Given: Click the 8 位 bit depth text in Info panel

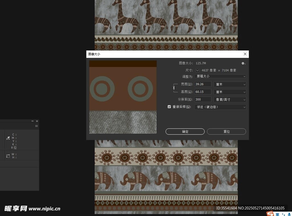Looking at the screenshot, I should point(14,148).
